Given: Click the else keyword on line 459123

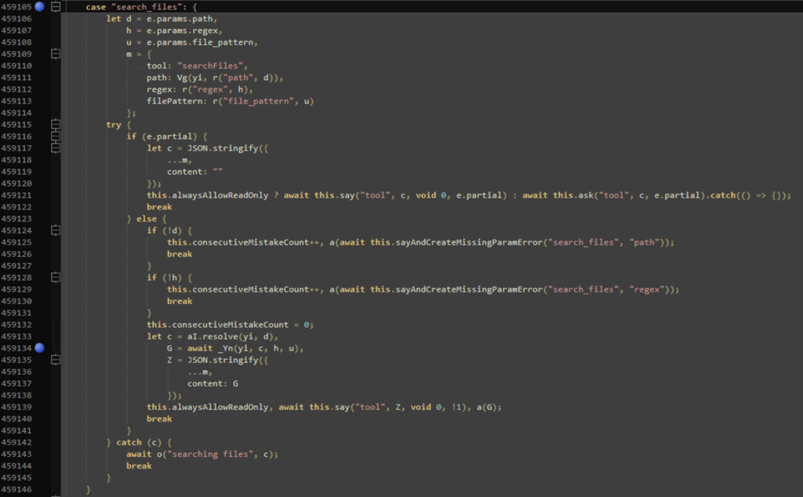Looking at the screenshot, I should click(x=147, y=219).
